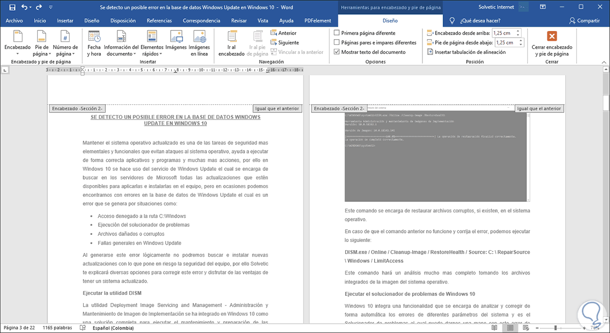Click Español (Colombia) language indicator
The width and height of the screenshot is (610, 333).
pos(113,327)
